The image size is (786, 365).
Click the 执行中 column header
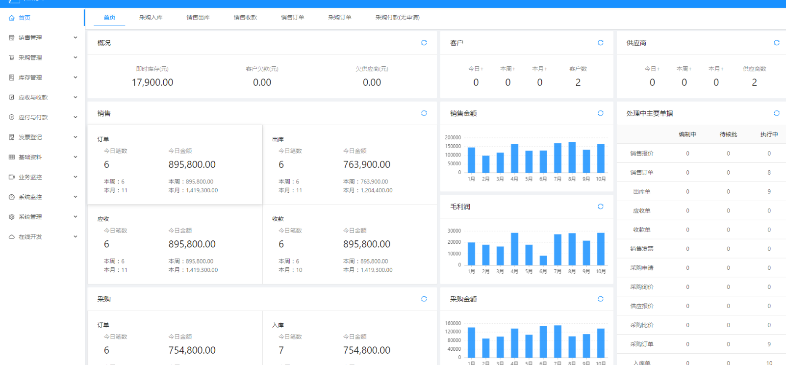tap(769, 134)
